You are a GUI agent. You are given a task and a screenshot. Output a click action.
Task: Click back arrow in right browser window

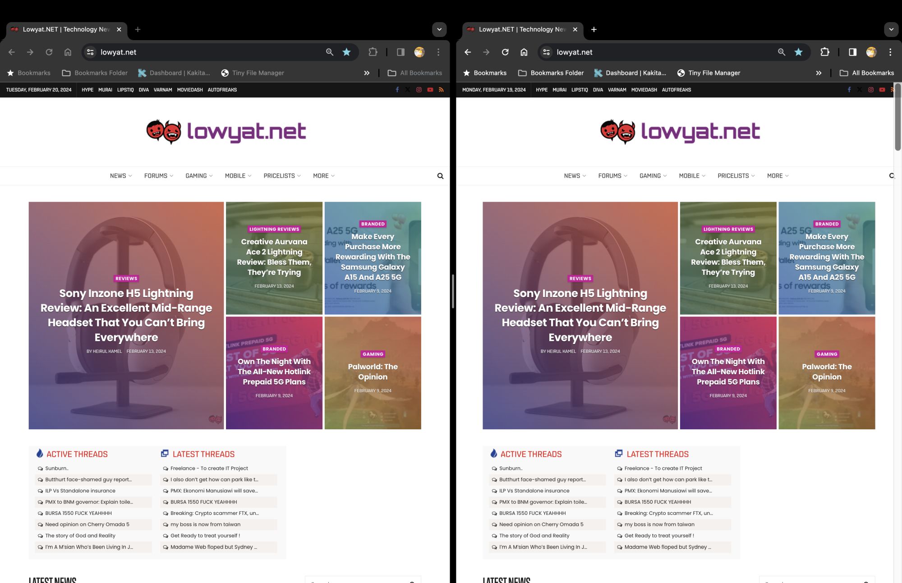(x=468, y=52)
